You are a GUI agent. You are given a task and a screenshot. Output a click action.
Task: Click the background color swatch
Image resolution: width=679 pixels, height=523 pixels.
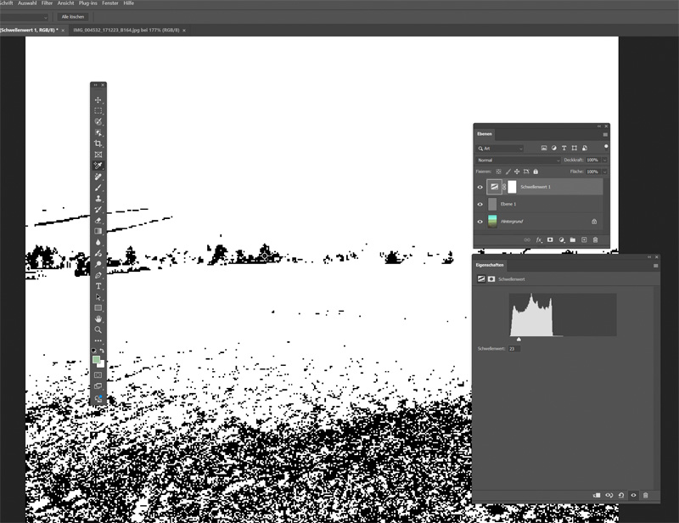[101, 364]
